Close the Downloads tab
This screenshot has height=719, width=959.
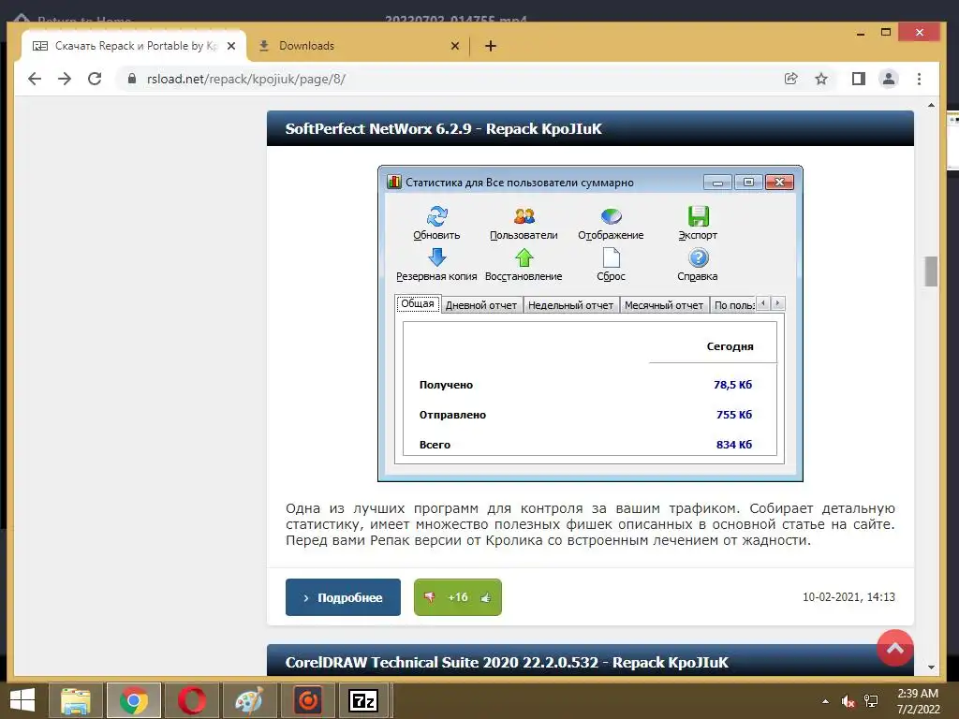[455, 46]
